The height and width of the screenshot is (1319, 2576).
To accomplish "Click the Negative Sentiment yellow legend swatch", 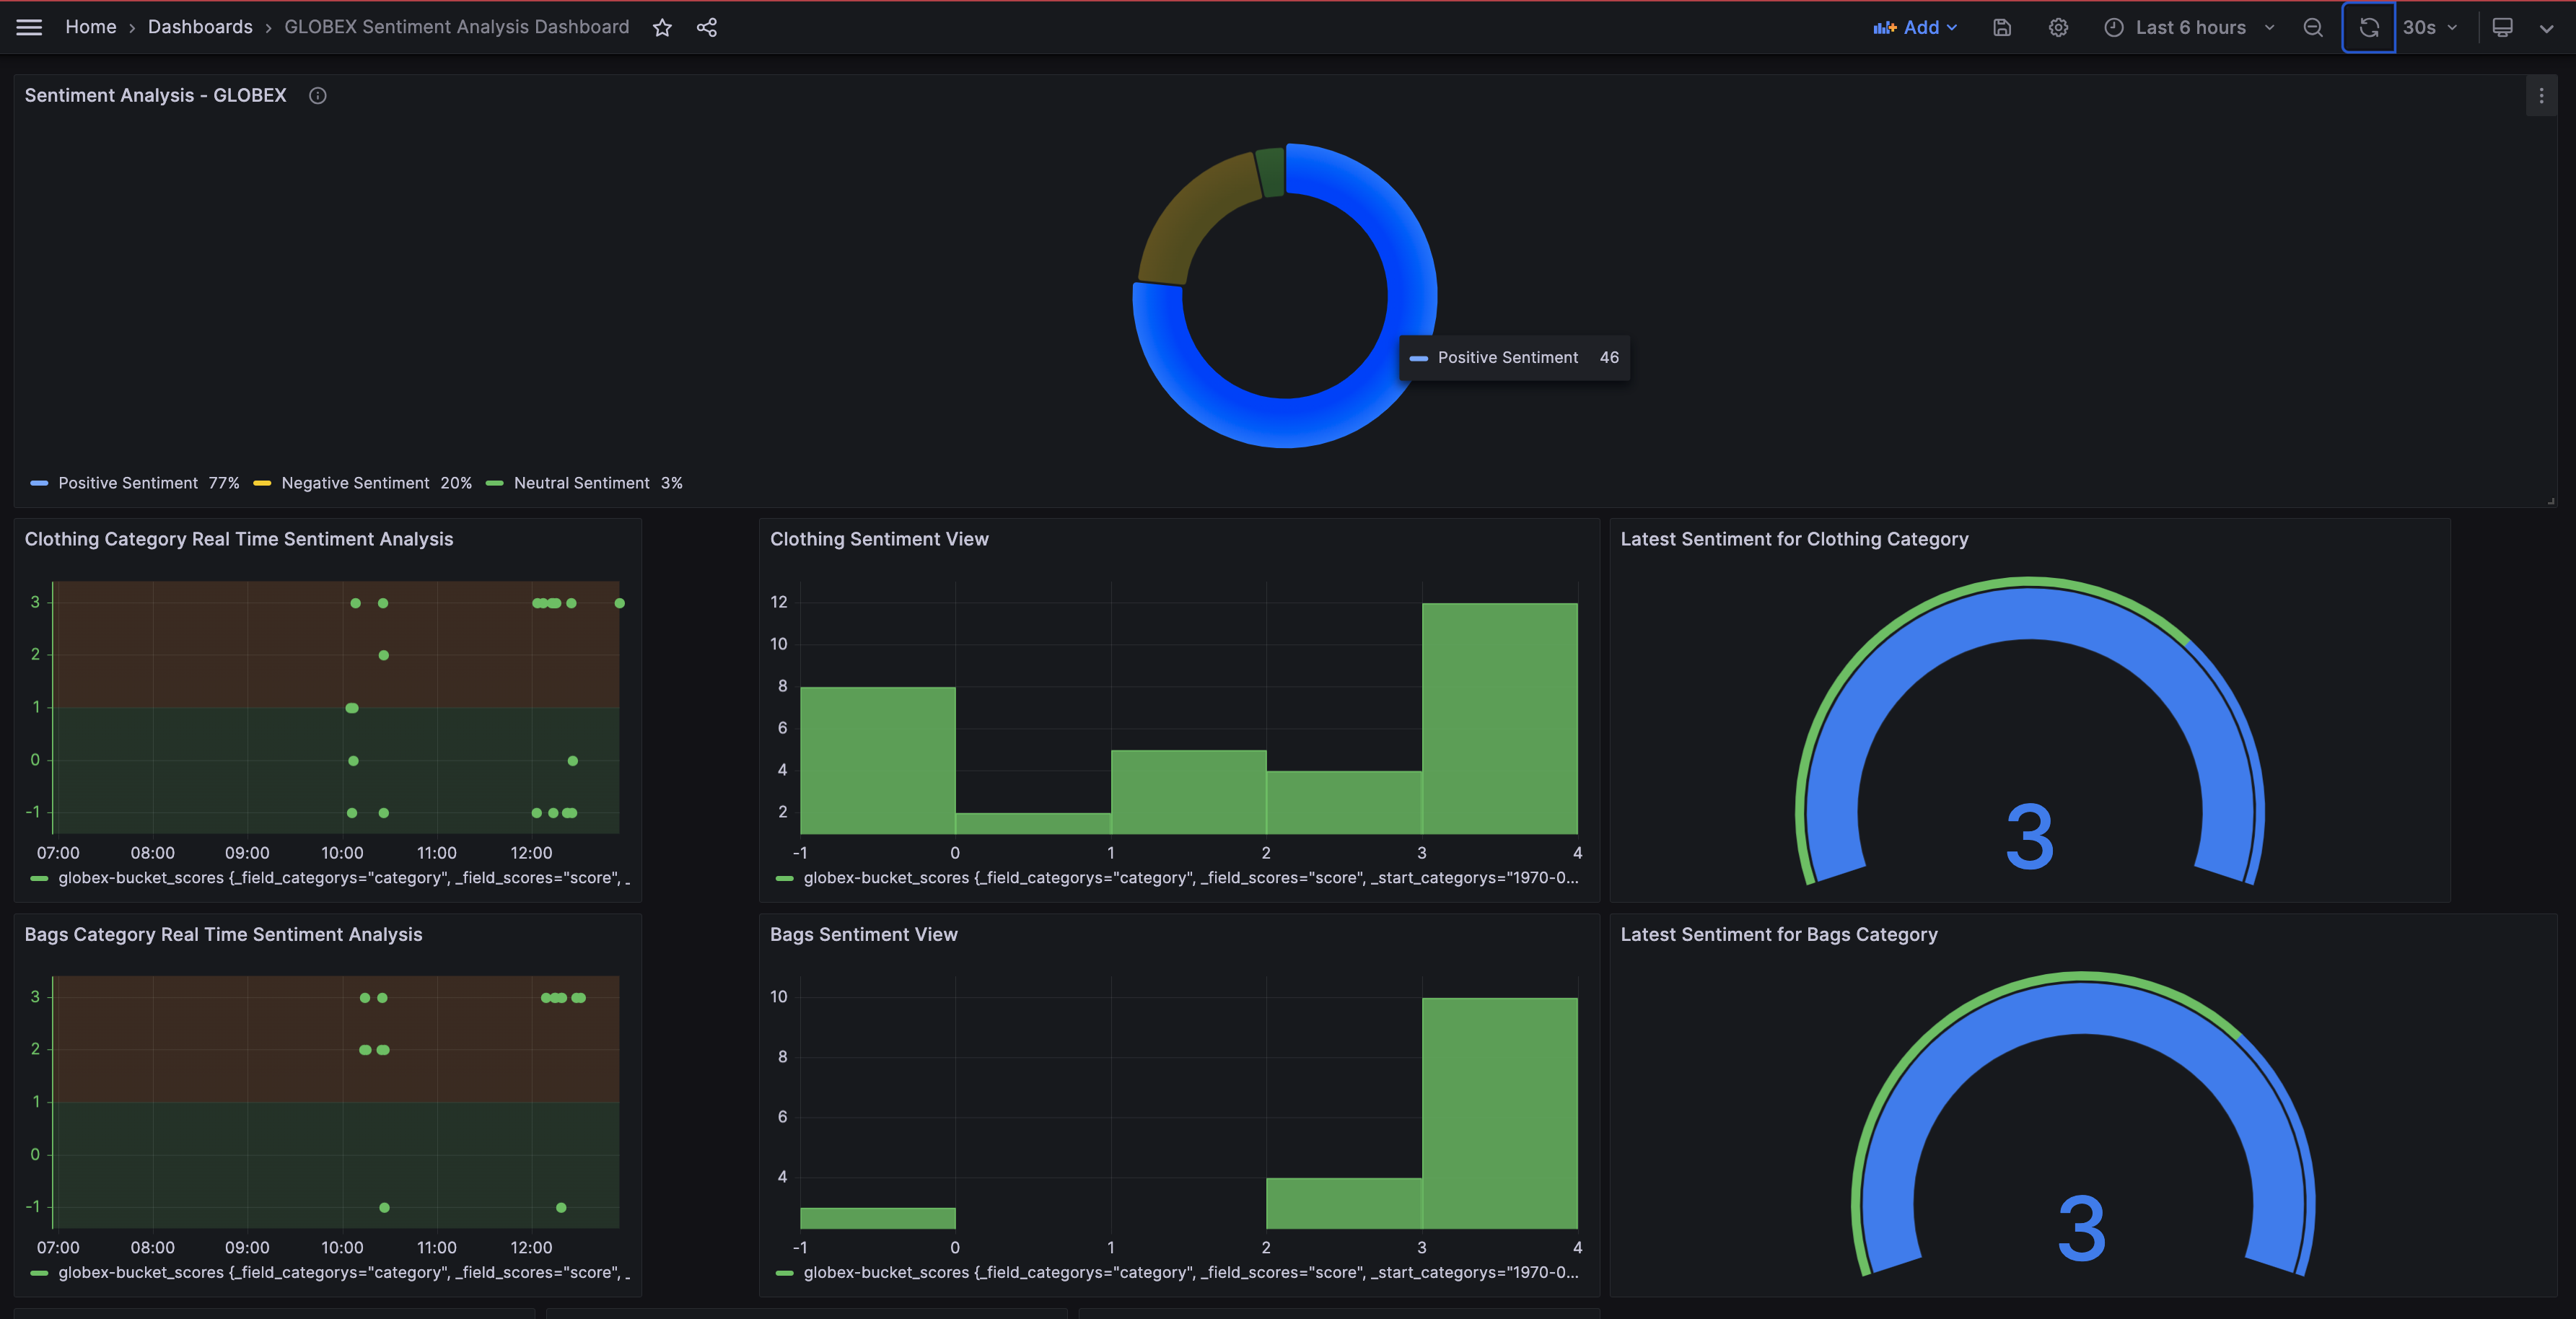I will [262, 483].
